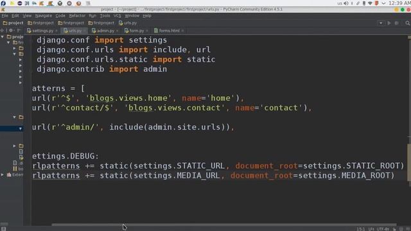Click 'blogs.views.contact' string in code
This screenshot has width=411, height=231.
click(x=174, y=108)
